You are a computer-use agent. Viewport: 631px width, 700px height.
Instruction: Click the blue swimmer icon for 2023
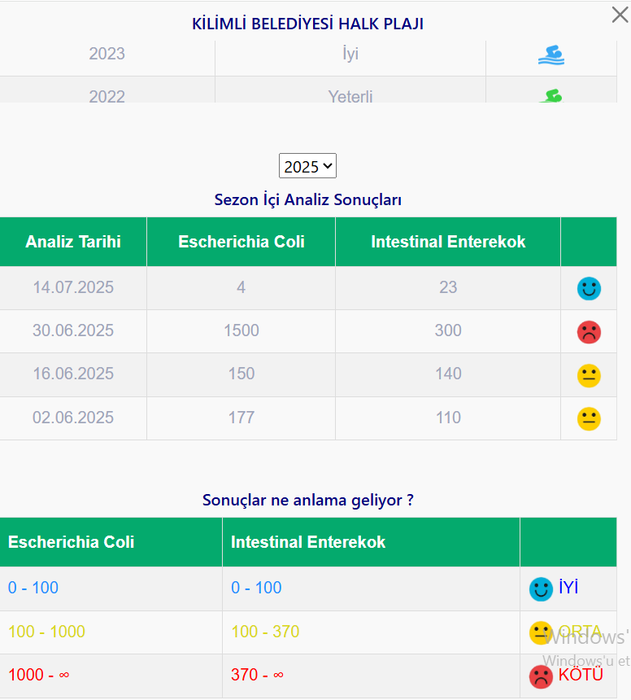point(551,55)
